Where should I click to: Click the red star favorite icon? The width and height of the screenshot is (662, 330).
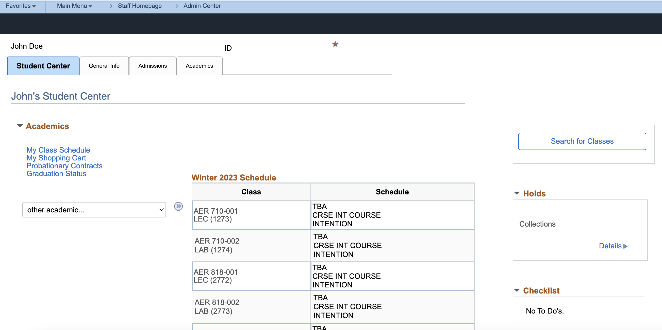tap(335, 44)
